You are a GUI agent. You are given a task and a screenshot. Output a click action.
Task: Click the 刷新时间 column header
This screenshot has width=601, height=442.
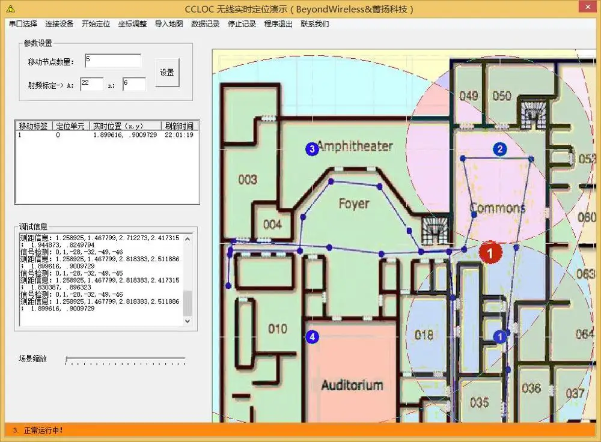(x=179, y=126)
